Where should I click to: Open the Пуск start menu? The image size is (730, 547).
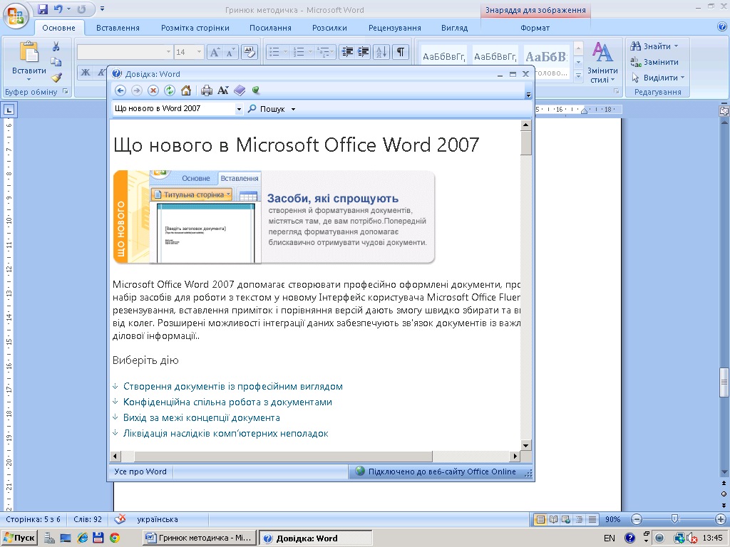pos(19,538)
